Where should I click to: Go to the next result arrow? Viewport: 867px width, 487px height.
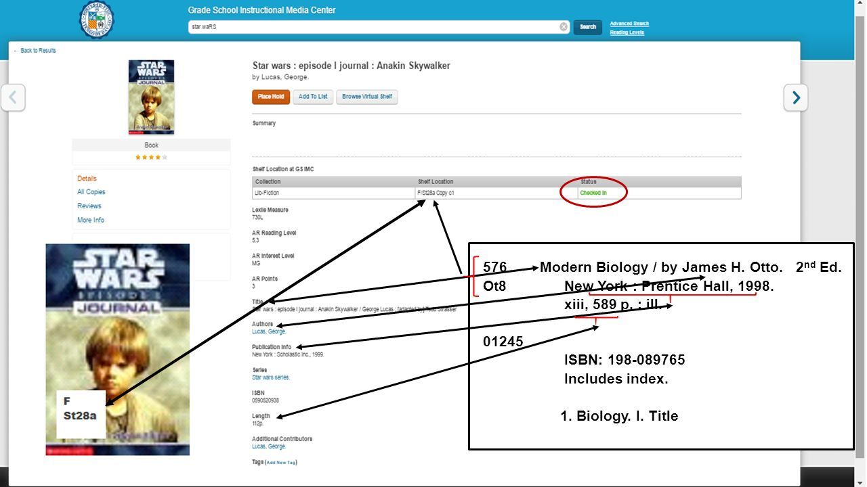[x=796, y=97]
